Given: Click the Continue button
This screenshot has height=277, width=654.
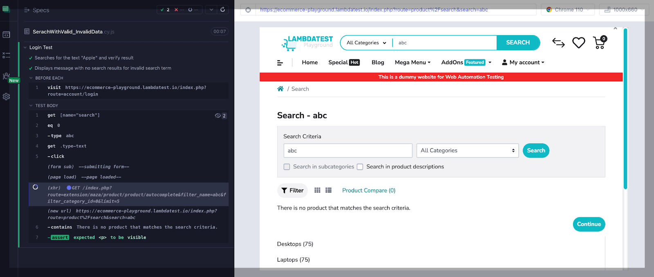Looking at the screenshot, I should tap(589, 224).
